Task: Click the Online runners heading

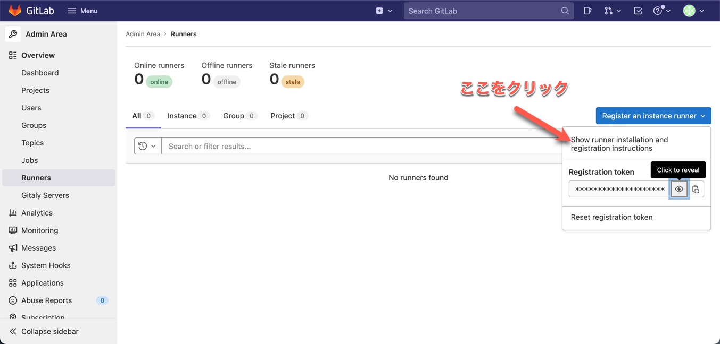Action: 159,65
